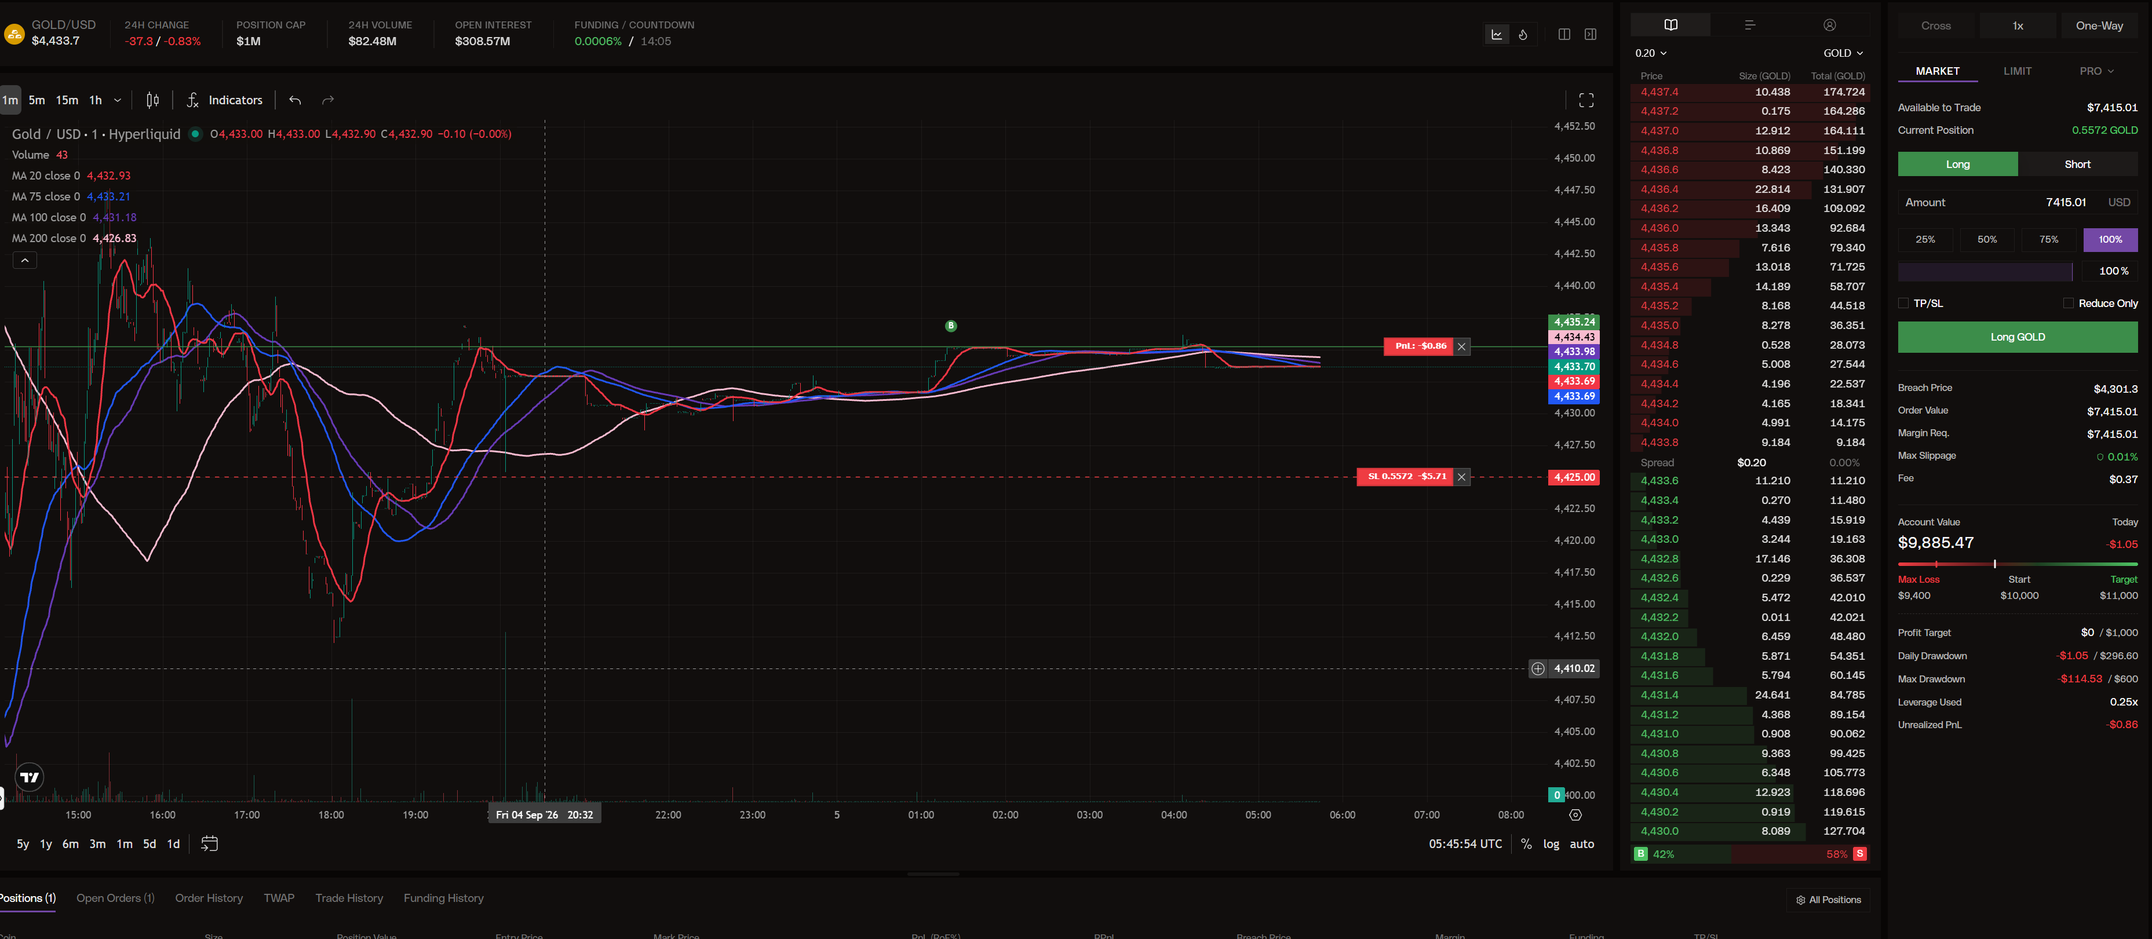Screen dimensions: 2152x939
Task: Open the Order History tab
Action: 209,899
